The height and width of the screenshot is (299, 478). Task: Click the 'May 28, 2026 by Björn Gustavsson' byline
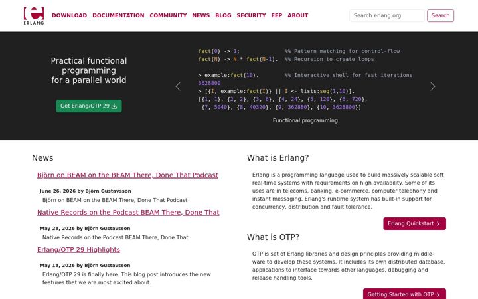85,228
